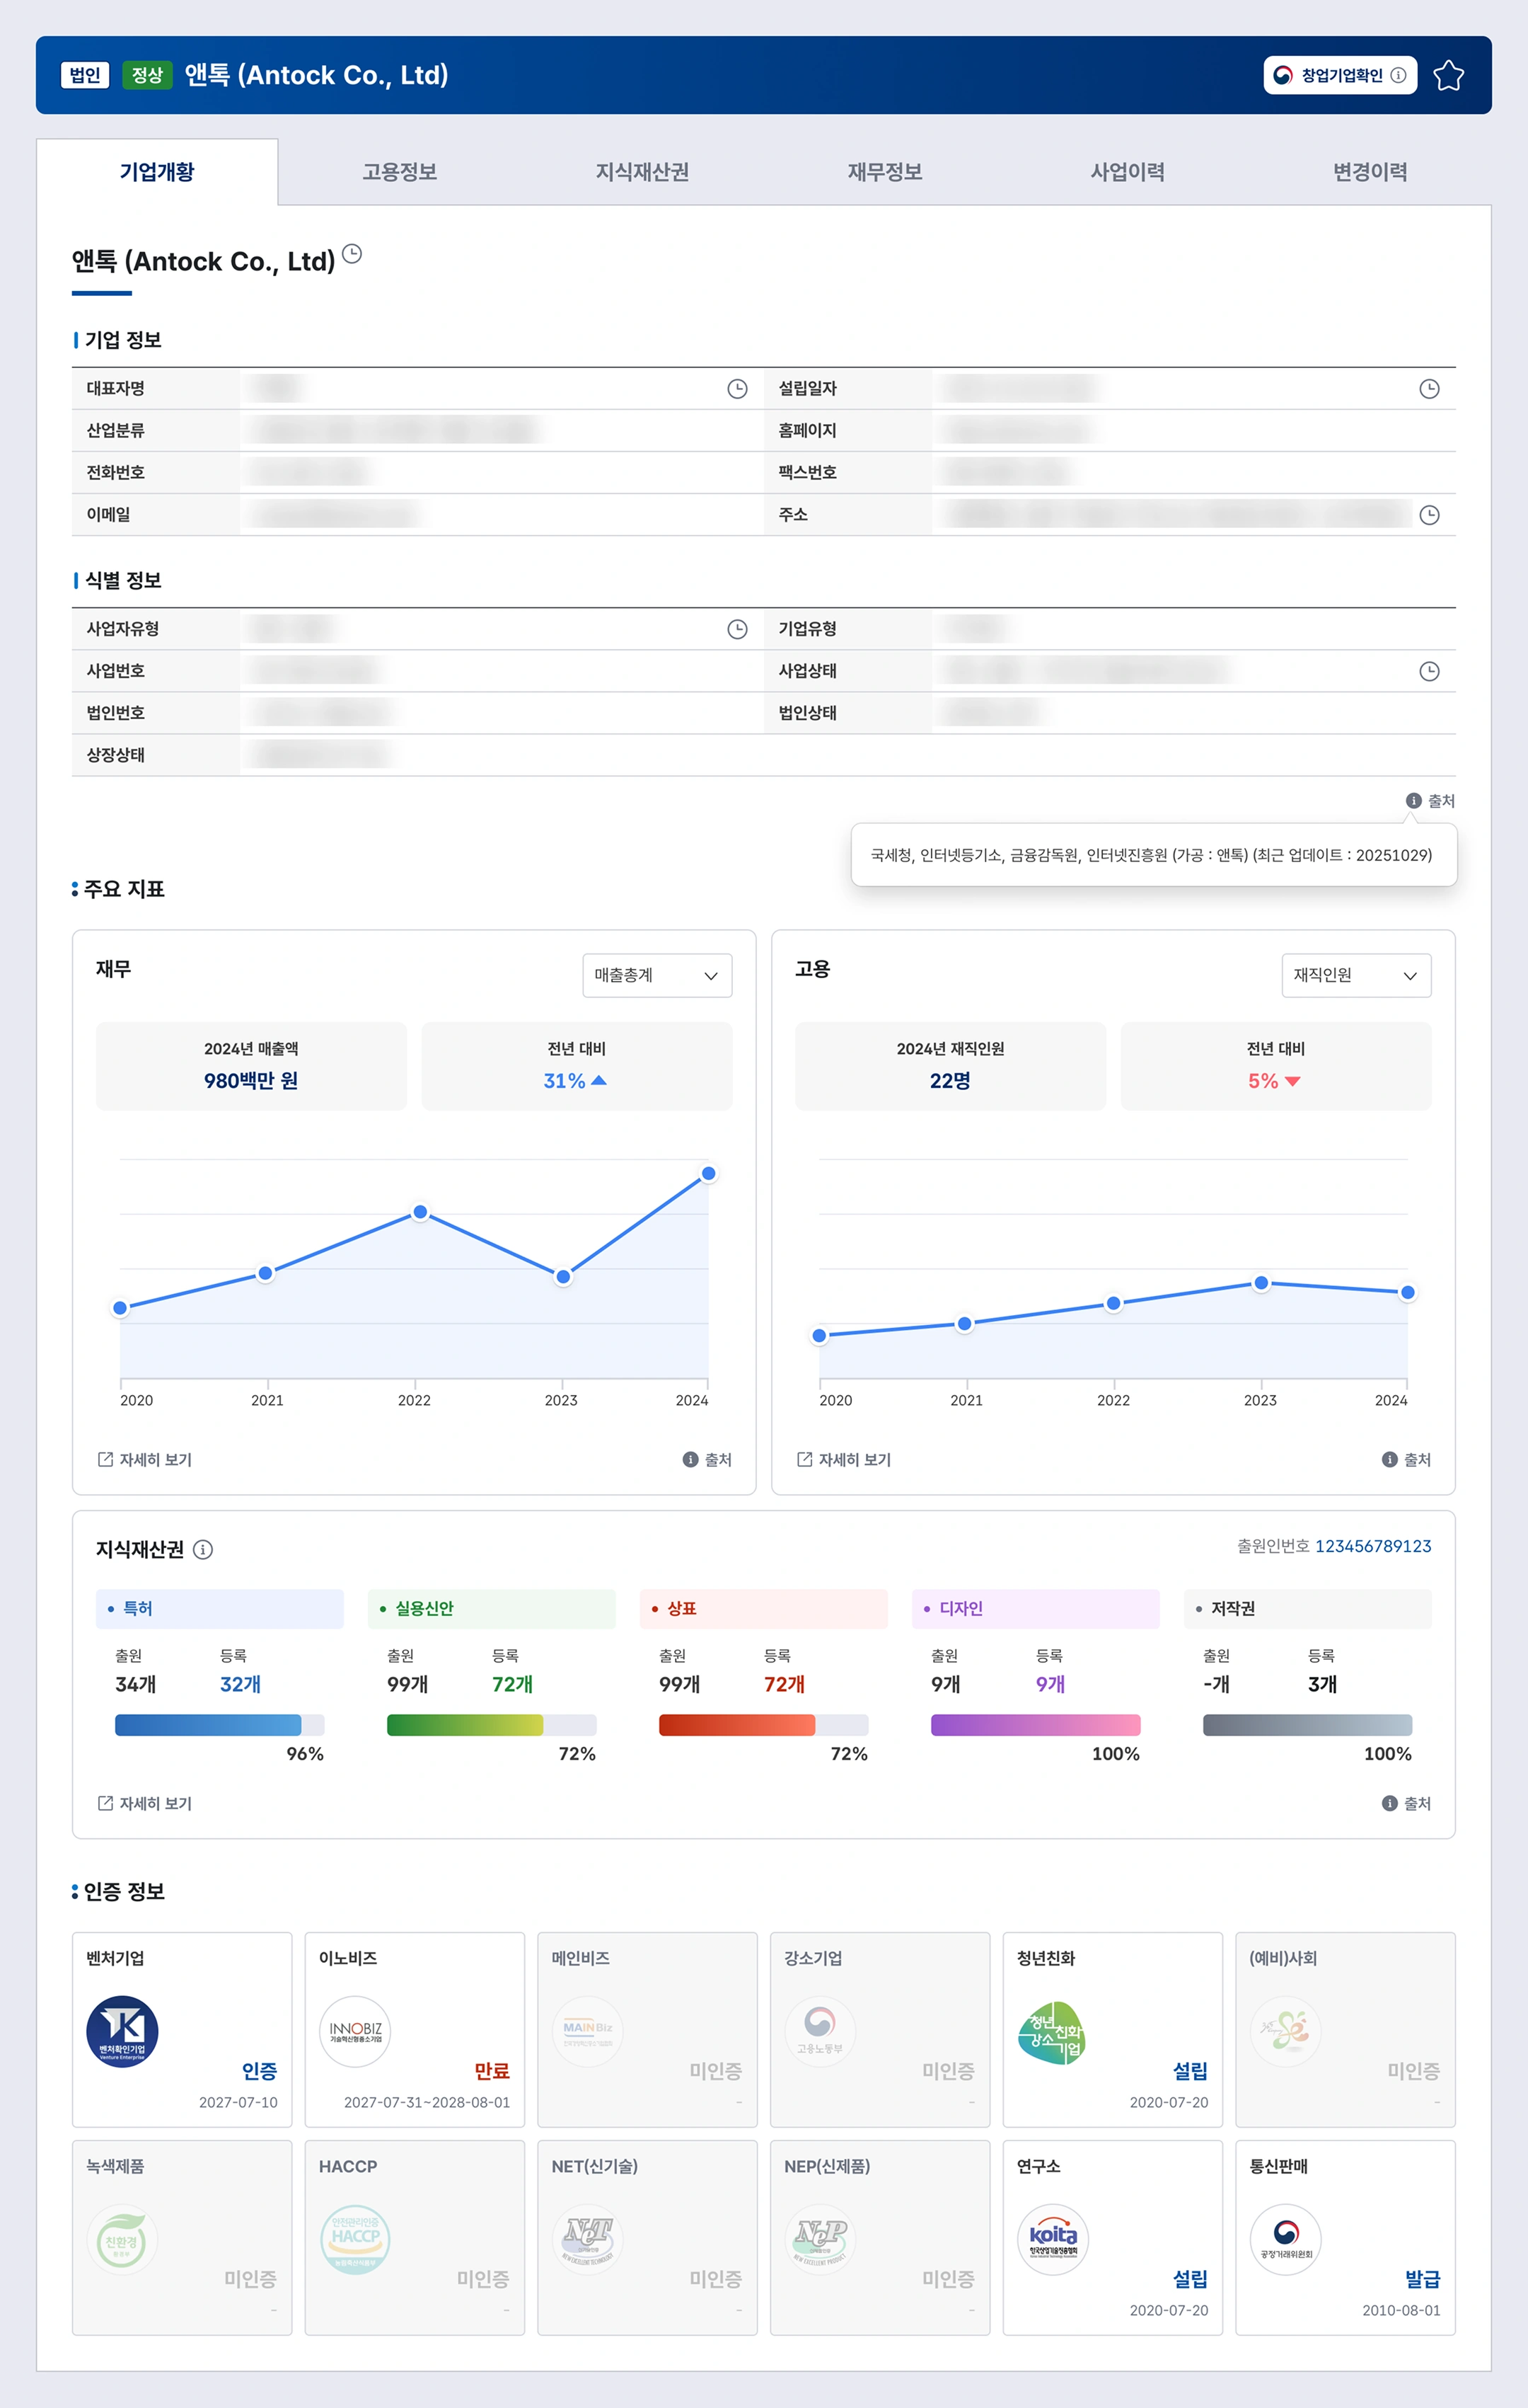
Task: Click the 녹색제품 친환경 logo
Action: (x=122, y=2239)
